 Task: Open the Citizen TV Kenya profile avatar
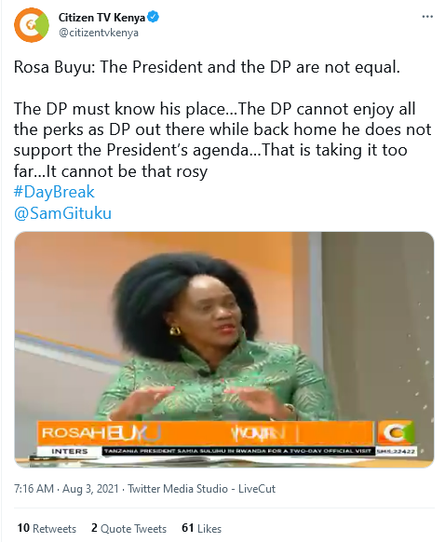click(x=32, y=25)
